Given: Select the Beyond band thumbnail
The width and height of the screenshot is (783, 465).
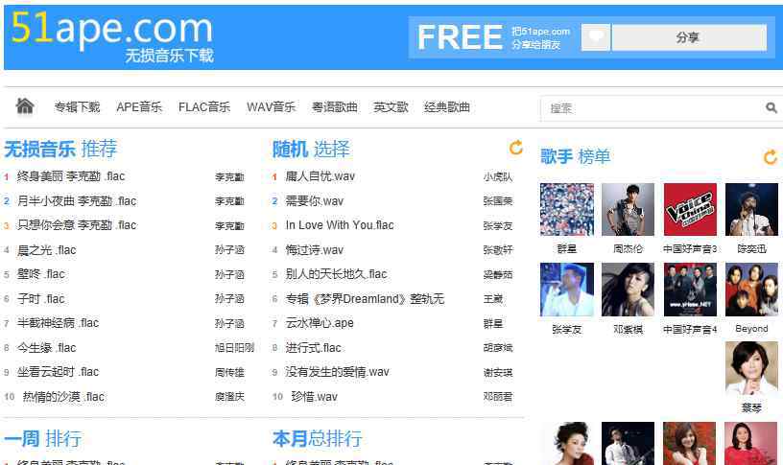Looking at the screenshot, I should (751, 290).
